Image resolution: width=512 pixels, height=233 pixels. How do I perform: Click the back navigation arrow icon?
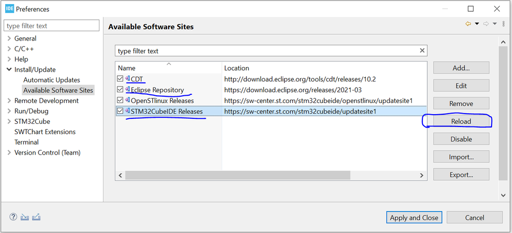(468, 24)
